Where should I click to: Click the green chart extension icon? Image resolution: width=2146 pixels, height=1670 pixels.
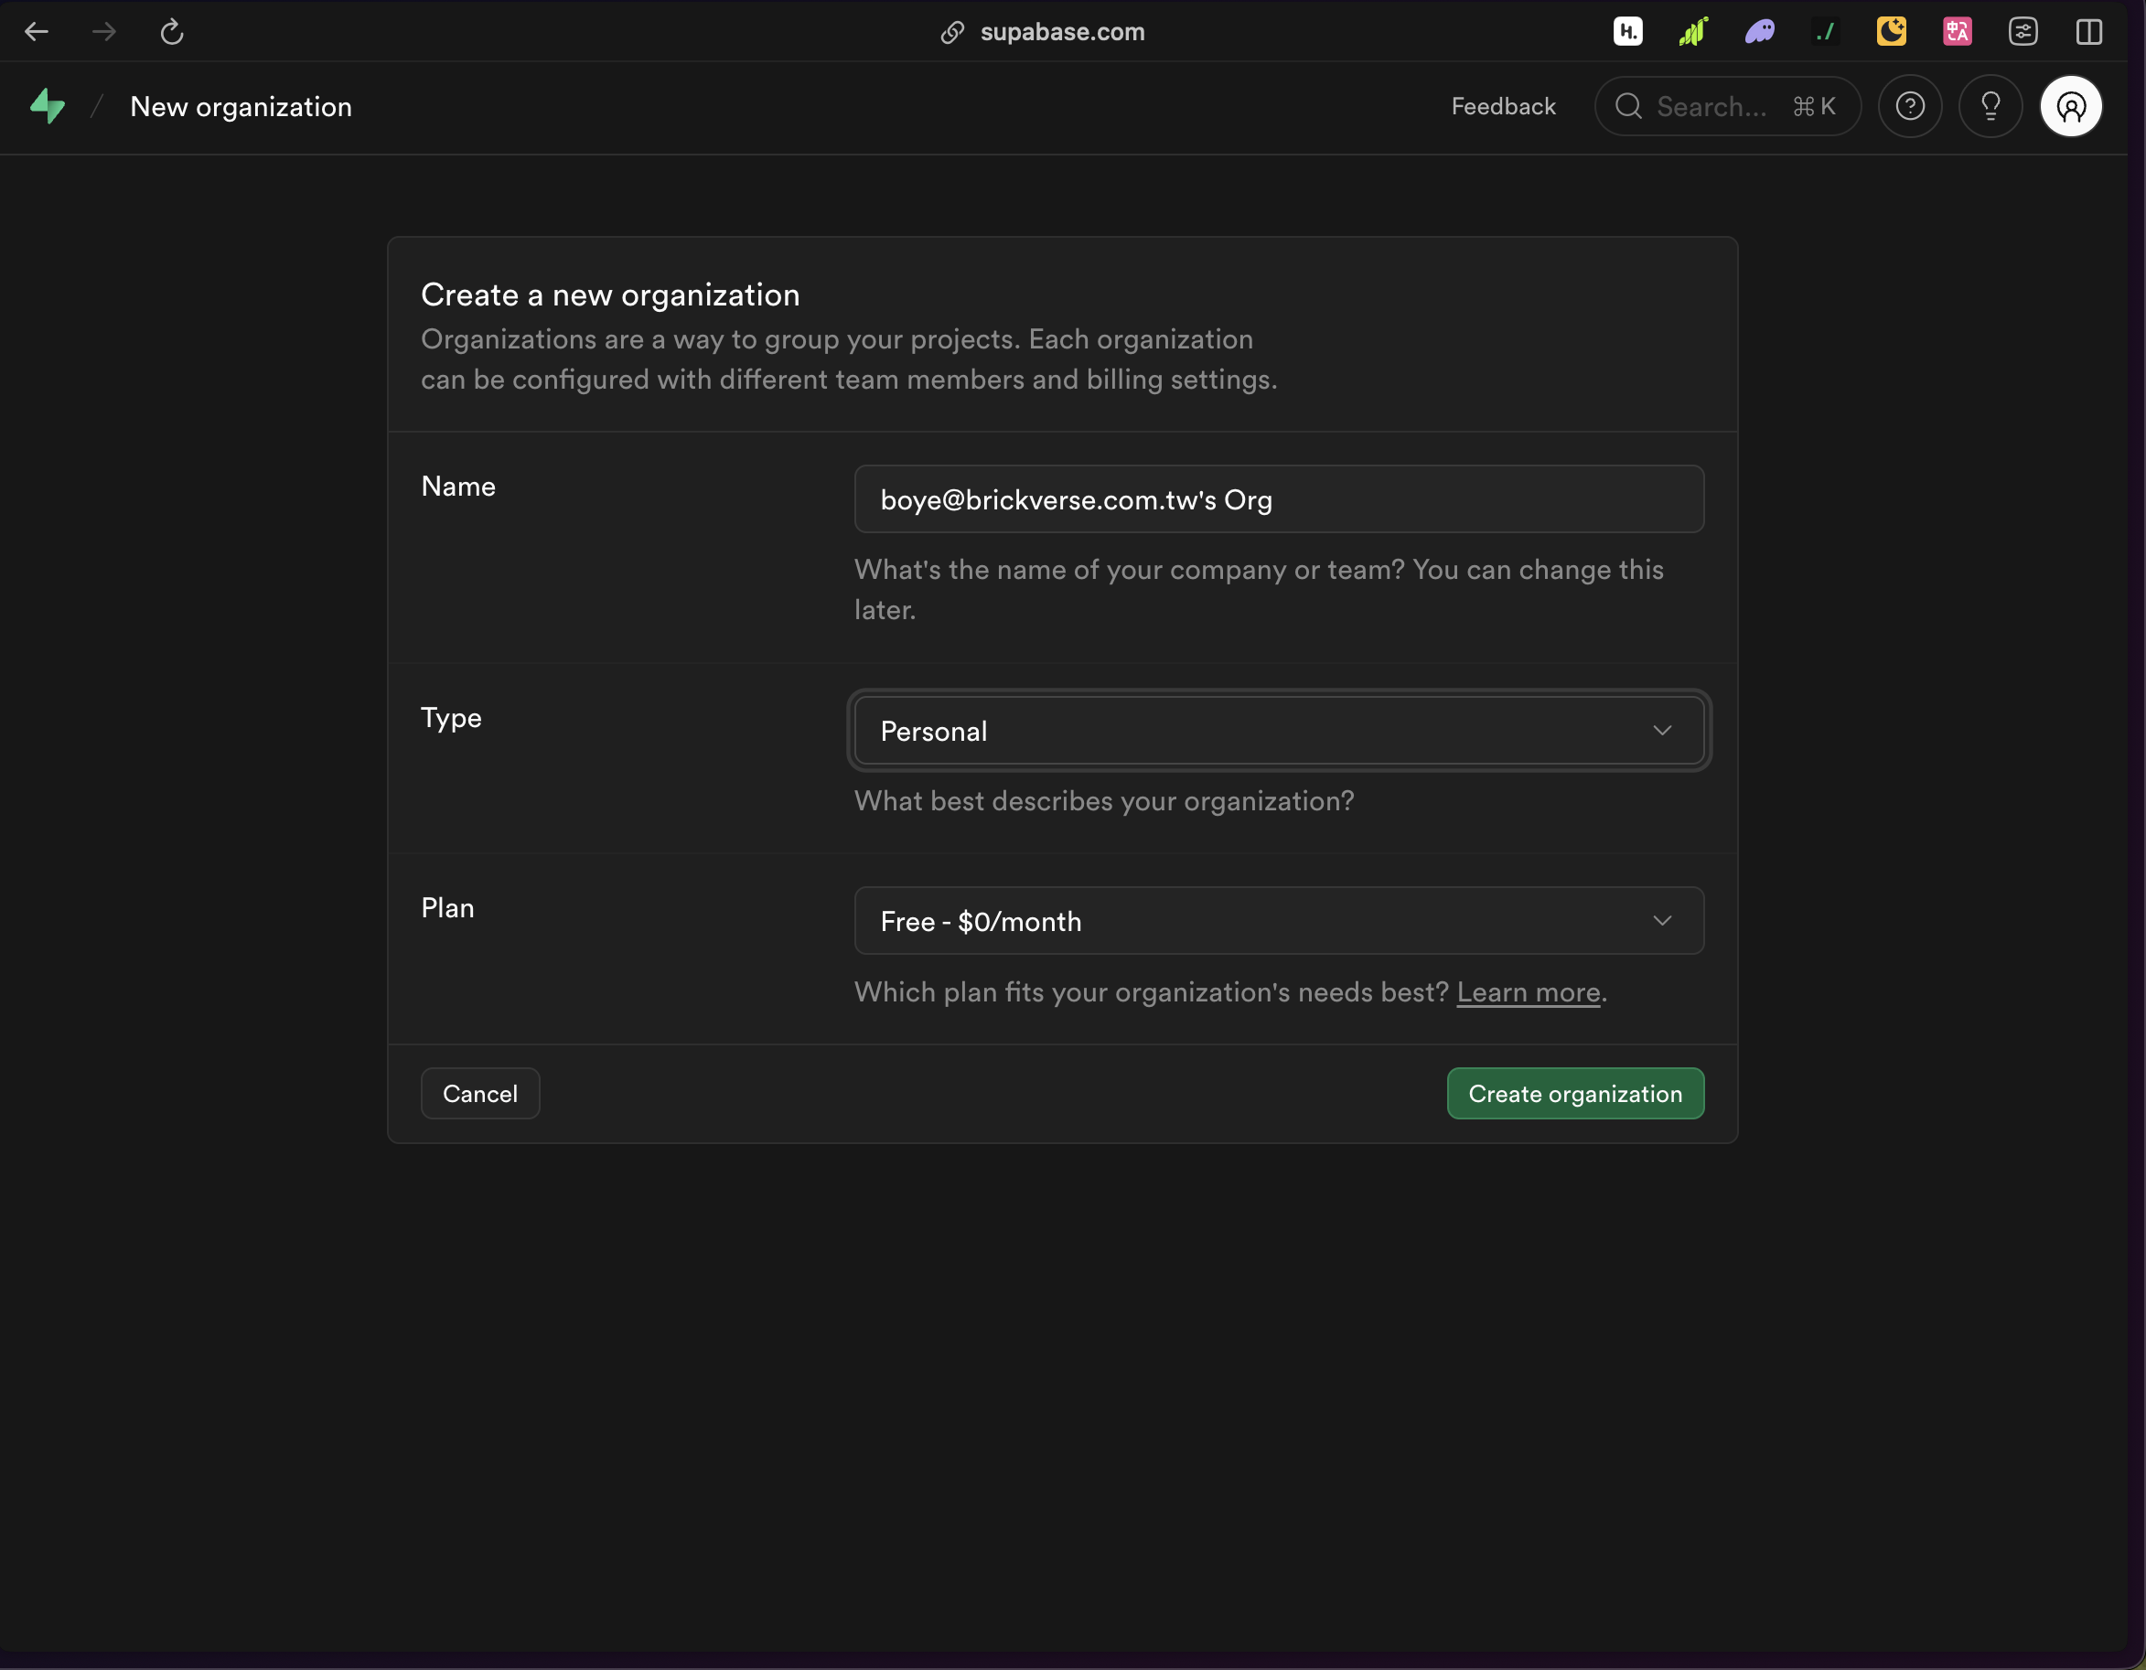click(1693, 32)
